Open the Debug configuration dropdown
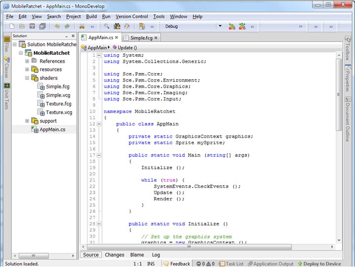355x267 pixels. coord(220,26)
